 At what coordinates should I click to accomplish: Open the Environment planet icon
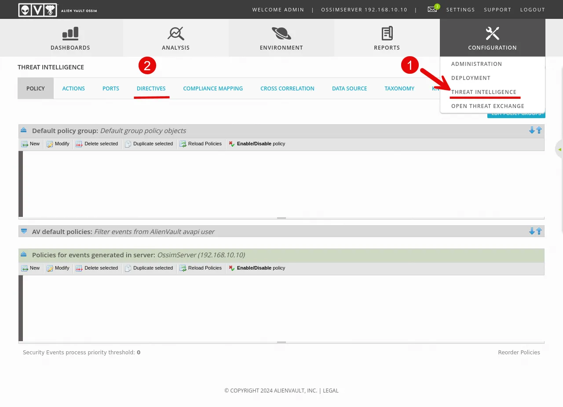(281, 33)
